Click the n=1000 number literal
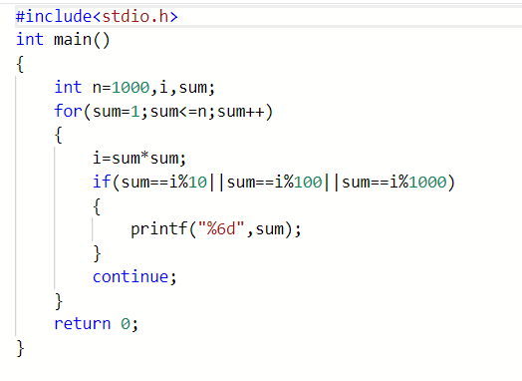The height and width of the screenshot is (381, 522). (x=130, y=88)
